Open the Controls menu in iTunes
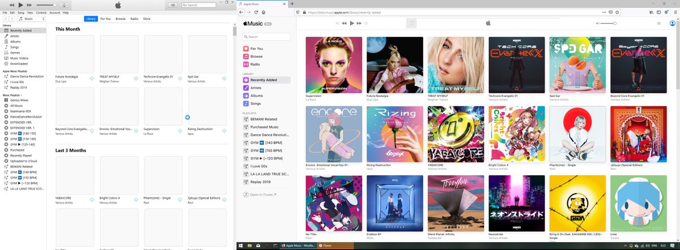This screenshot has width=680, height=250. pyautogui.click(x=41, y=12)
